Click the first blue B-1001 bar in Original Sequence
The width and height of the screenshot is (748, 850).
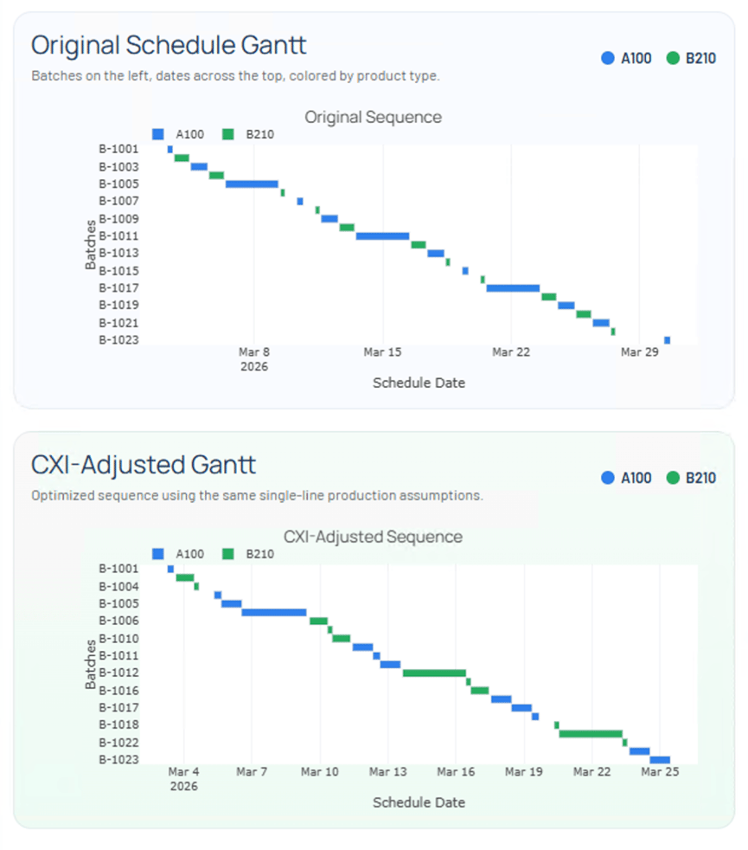click(169, 149)
